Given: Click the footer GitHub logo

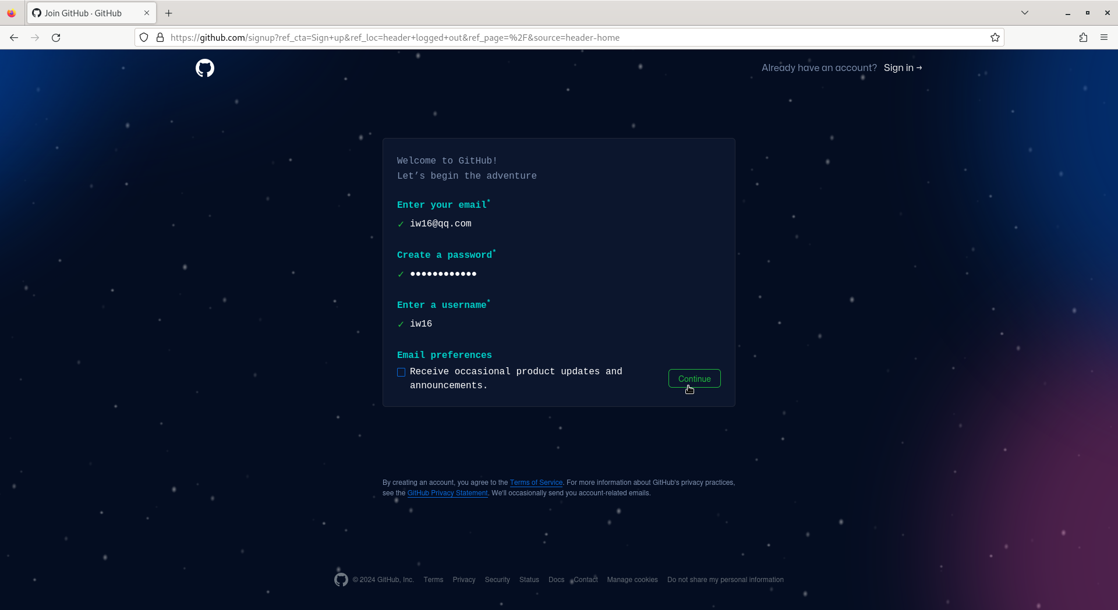Looking at the screenshot, I should pos(341,580).
